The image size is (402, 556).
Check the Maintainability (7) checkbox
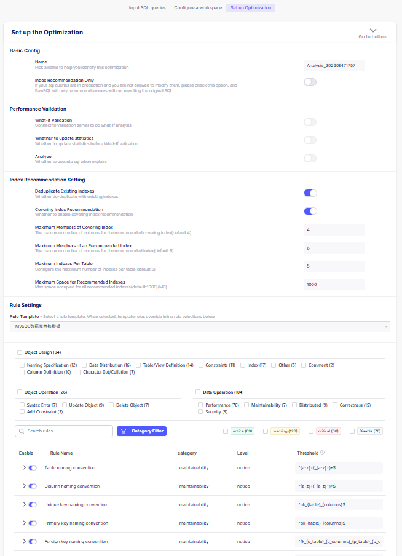[x=246, y=405]
